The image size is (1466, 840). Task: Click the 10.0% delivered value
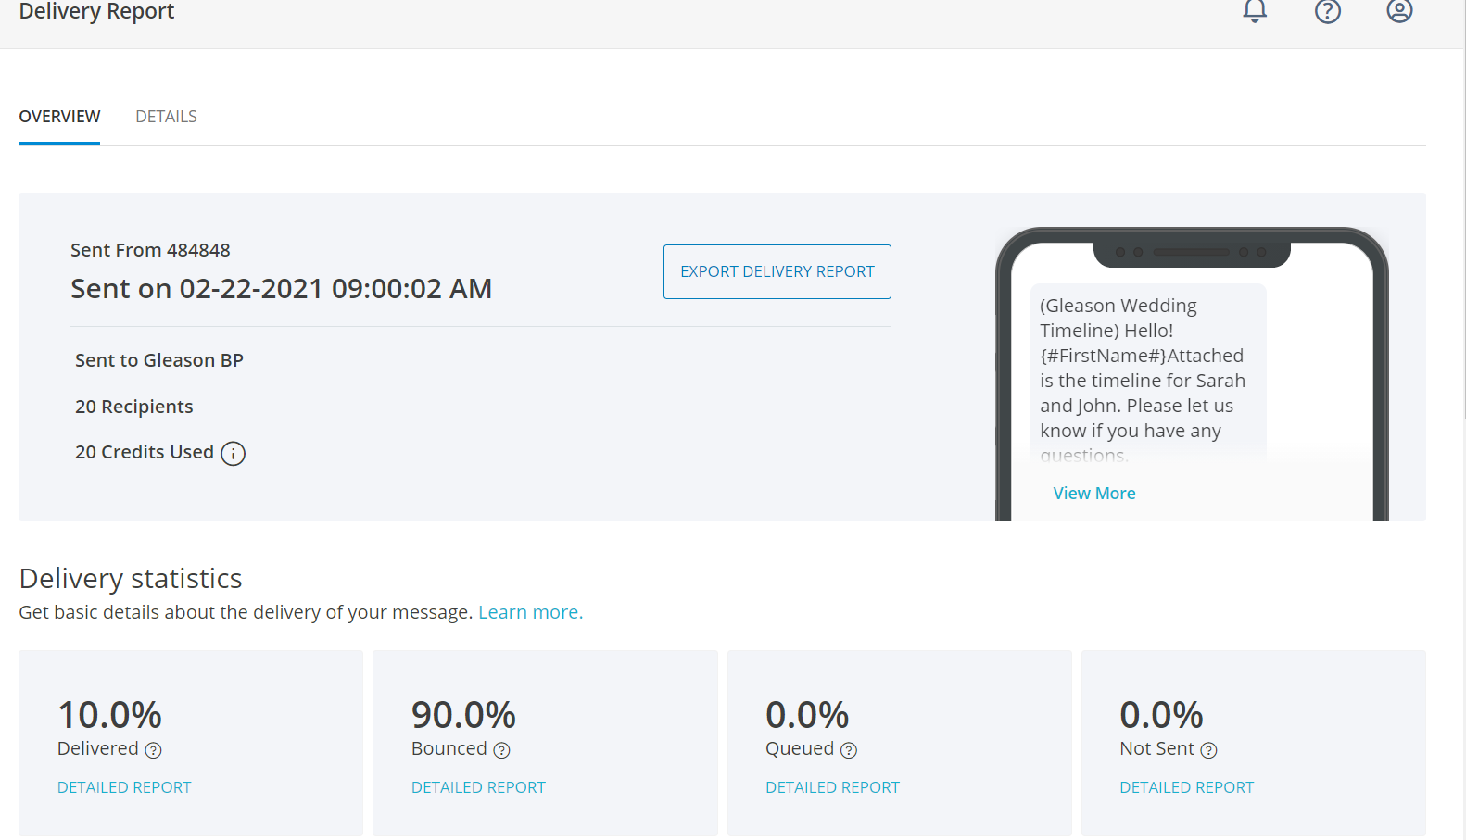(x=109, y=715)
